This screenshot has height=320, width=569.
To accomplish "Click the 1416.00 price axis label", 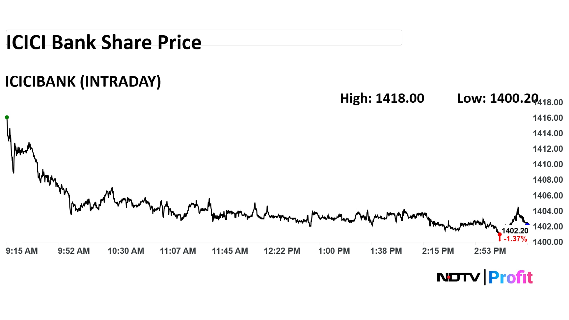I will pyautogui.click(x=548, y=118).
